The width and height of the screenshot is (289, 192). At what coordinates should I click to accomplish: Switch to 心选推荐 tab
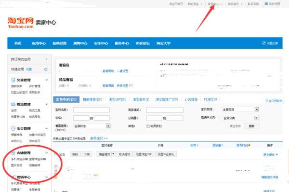click(x=191, y=100)
